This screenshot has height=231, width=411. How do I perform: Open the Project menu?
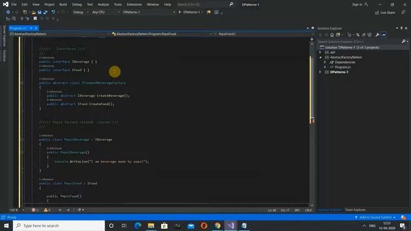49,4
